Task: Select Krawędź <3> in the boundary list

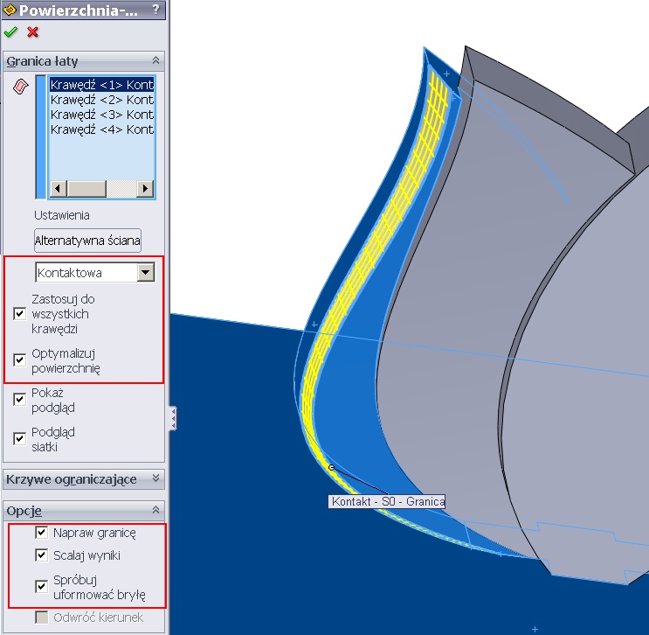Action: (x=102, y=115)
